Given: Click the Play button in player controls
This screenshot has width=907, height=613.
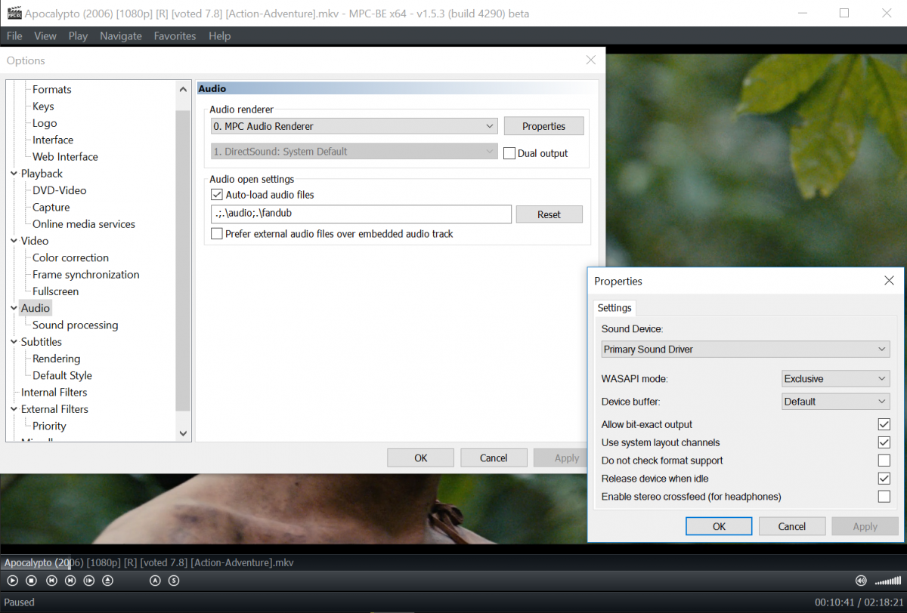Looking at the screenshot, I should click(12, 581).
